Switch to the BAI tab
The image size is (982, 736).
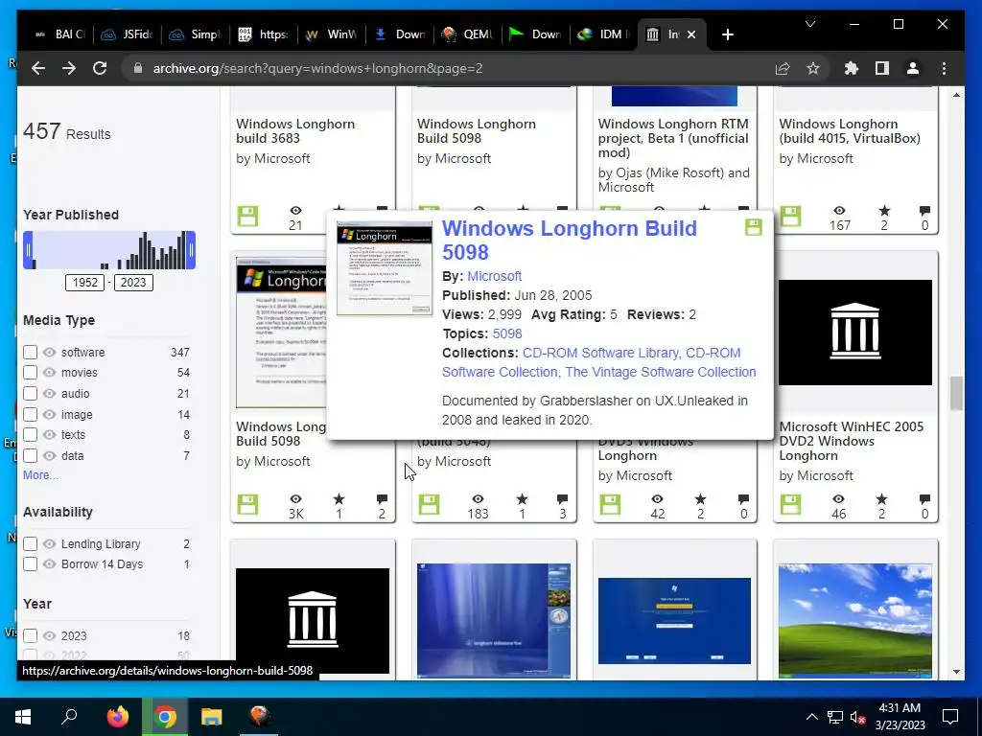(59, 34)
